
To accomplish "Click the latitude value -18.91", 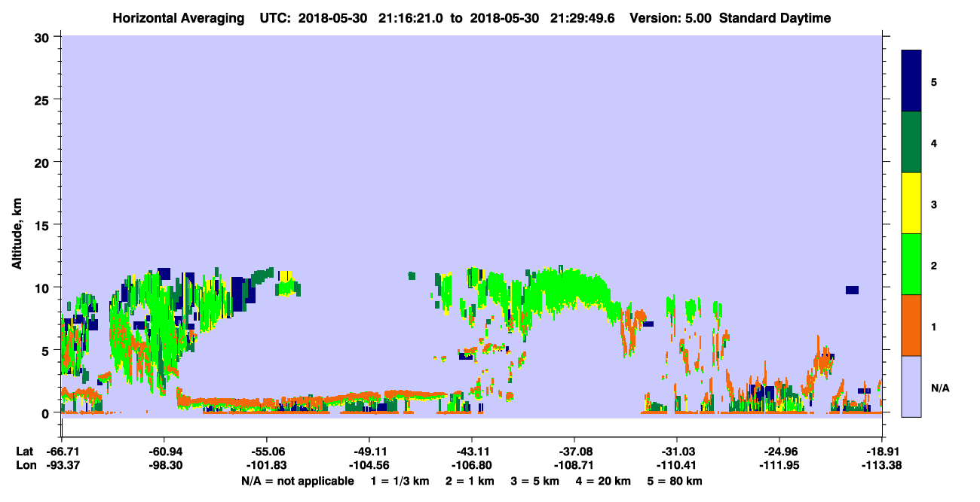I will (882, 451).
